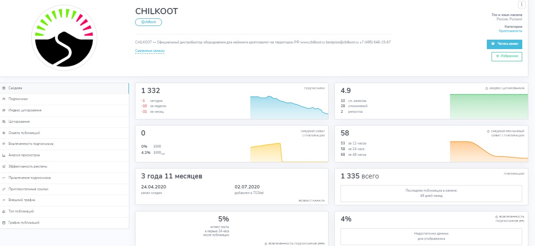Click the yellow average reach chart
Screen dimensions: 535x246
[289, 152]
